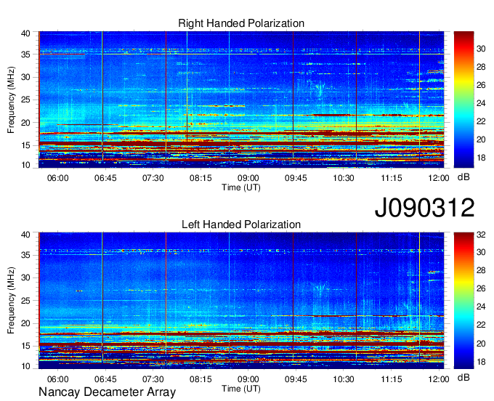The width and height of the screenshot is (494, 401).
Task: Select the 'Time (UT)' label under upper plot
Action: pyautogui.click(x=241, y=187)
